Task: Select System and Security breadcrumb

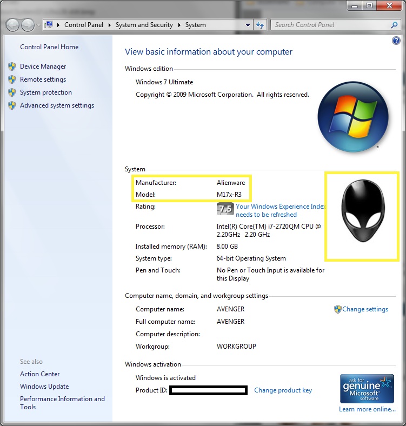Action: (144, 25)
